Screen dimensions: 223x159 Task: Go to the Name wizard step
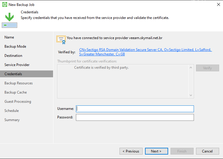pos(9,37)
